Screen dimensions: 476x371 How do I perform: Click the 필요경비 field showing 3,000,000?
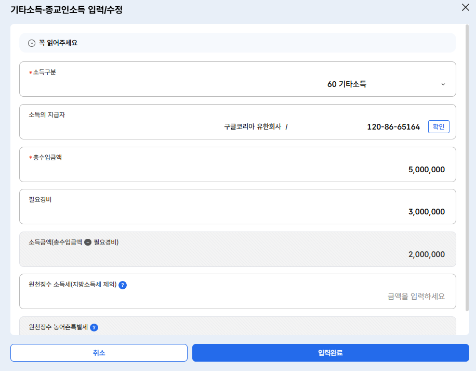pos(426,212)
